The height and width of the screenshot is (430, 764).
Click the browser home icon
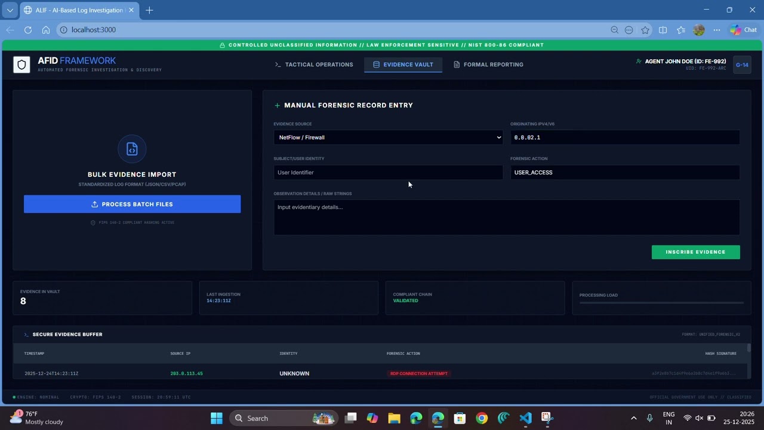pyautogui.click(x=46, y=30)
